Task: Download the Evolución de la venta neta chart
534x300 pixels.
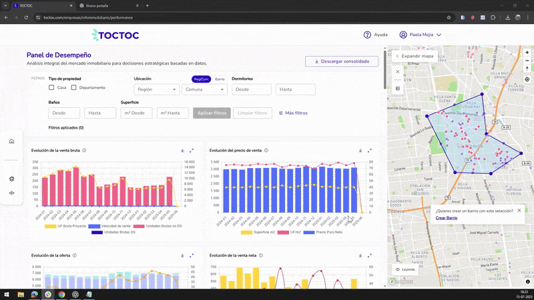Action: [x=360, y=255]
